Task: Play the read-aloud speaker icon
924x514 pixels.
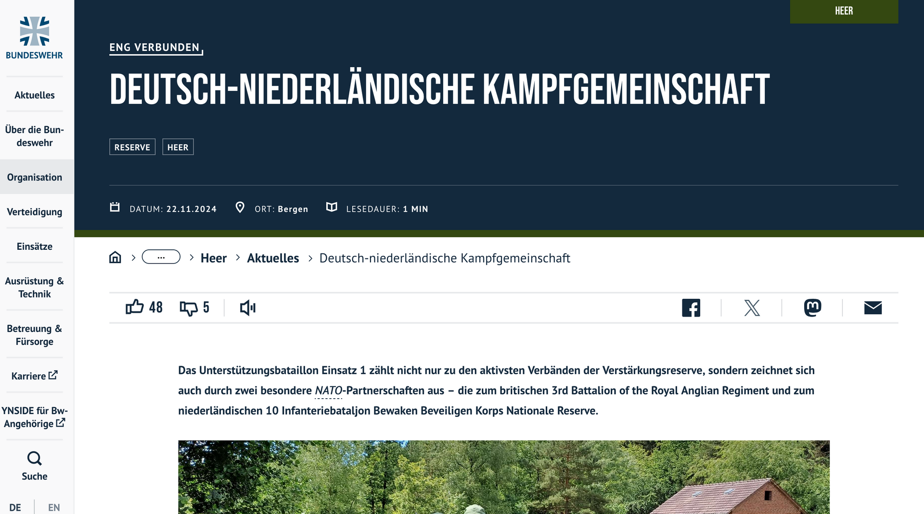Action: (248, 307)
